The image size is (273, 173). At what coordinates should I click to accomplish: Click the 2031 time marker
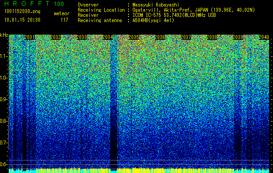tap(30, 37)
